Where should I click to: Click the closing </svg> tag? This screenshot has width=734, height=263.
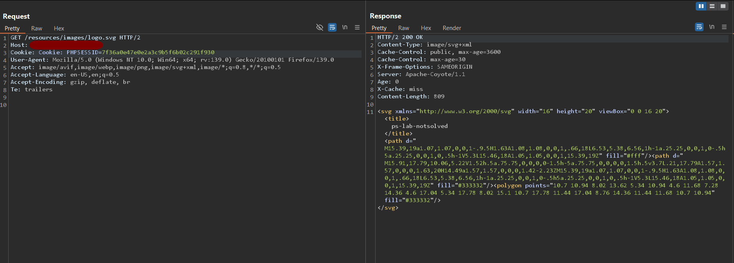(x=388, y=208)
